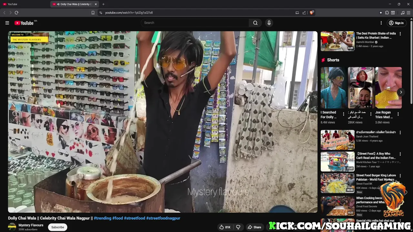Image resolution: width=413 pixels, height=232 pixels.
Task: Click into the YouTube search field
Action: pos(195,23)
